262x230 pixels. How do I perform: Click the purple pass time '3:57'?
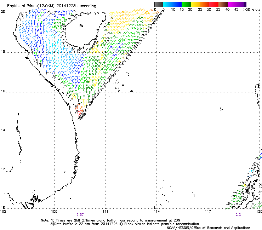point(80,215)
